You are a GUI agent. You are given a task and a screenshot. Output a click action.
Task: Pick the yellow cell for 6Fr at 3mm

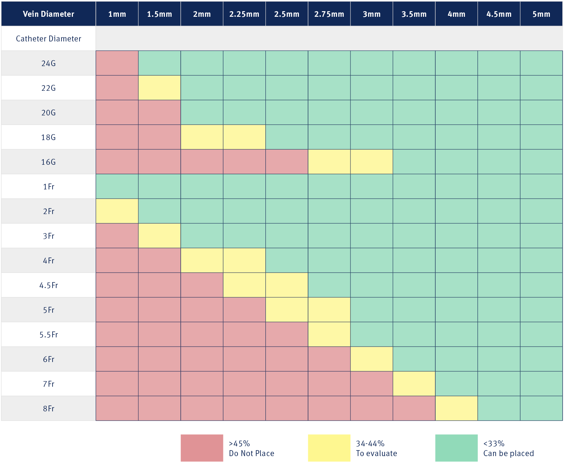(x=372, y=359)
